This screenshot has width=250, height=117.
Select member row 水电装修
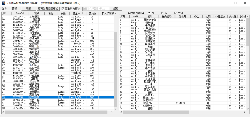pos(183,60)
